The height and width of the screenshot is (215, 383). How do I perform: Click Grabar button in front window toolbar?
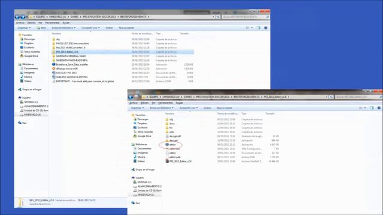(208, 107)
